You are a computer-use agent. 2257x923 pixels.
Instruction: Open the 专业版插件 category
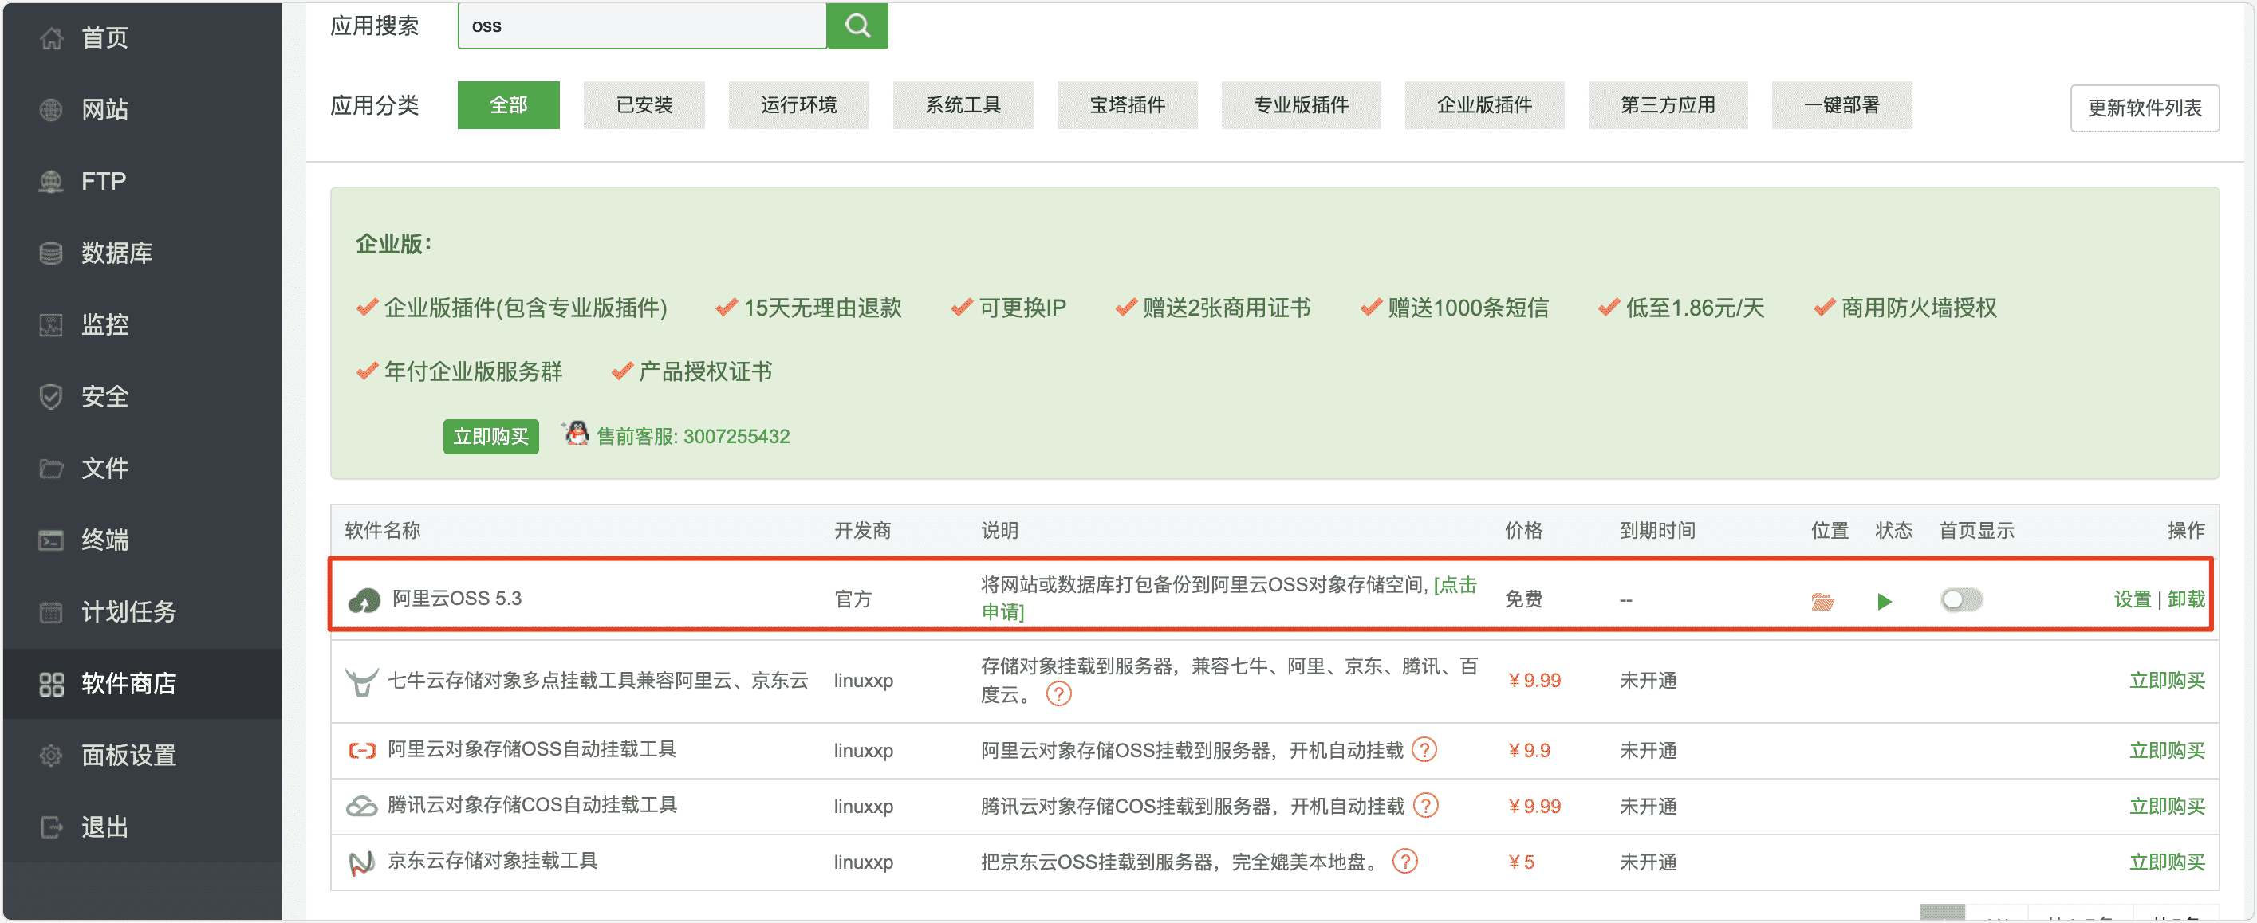1301,105
